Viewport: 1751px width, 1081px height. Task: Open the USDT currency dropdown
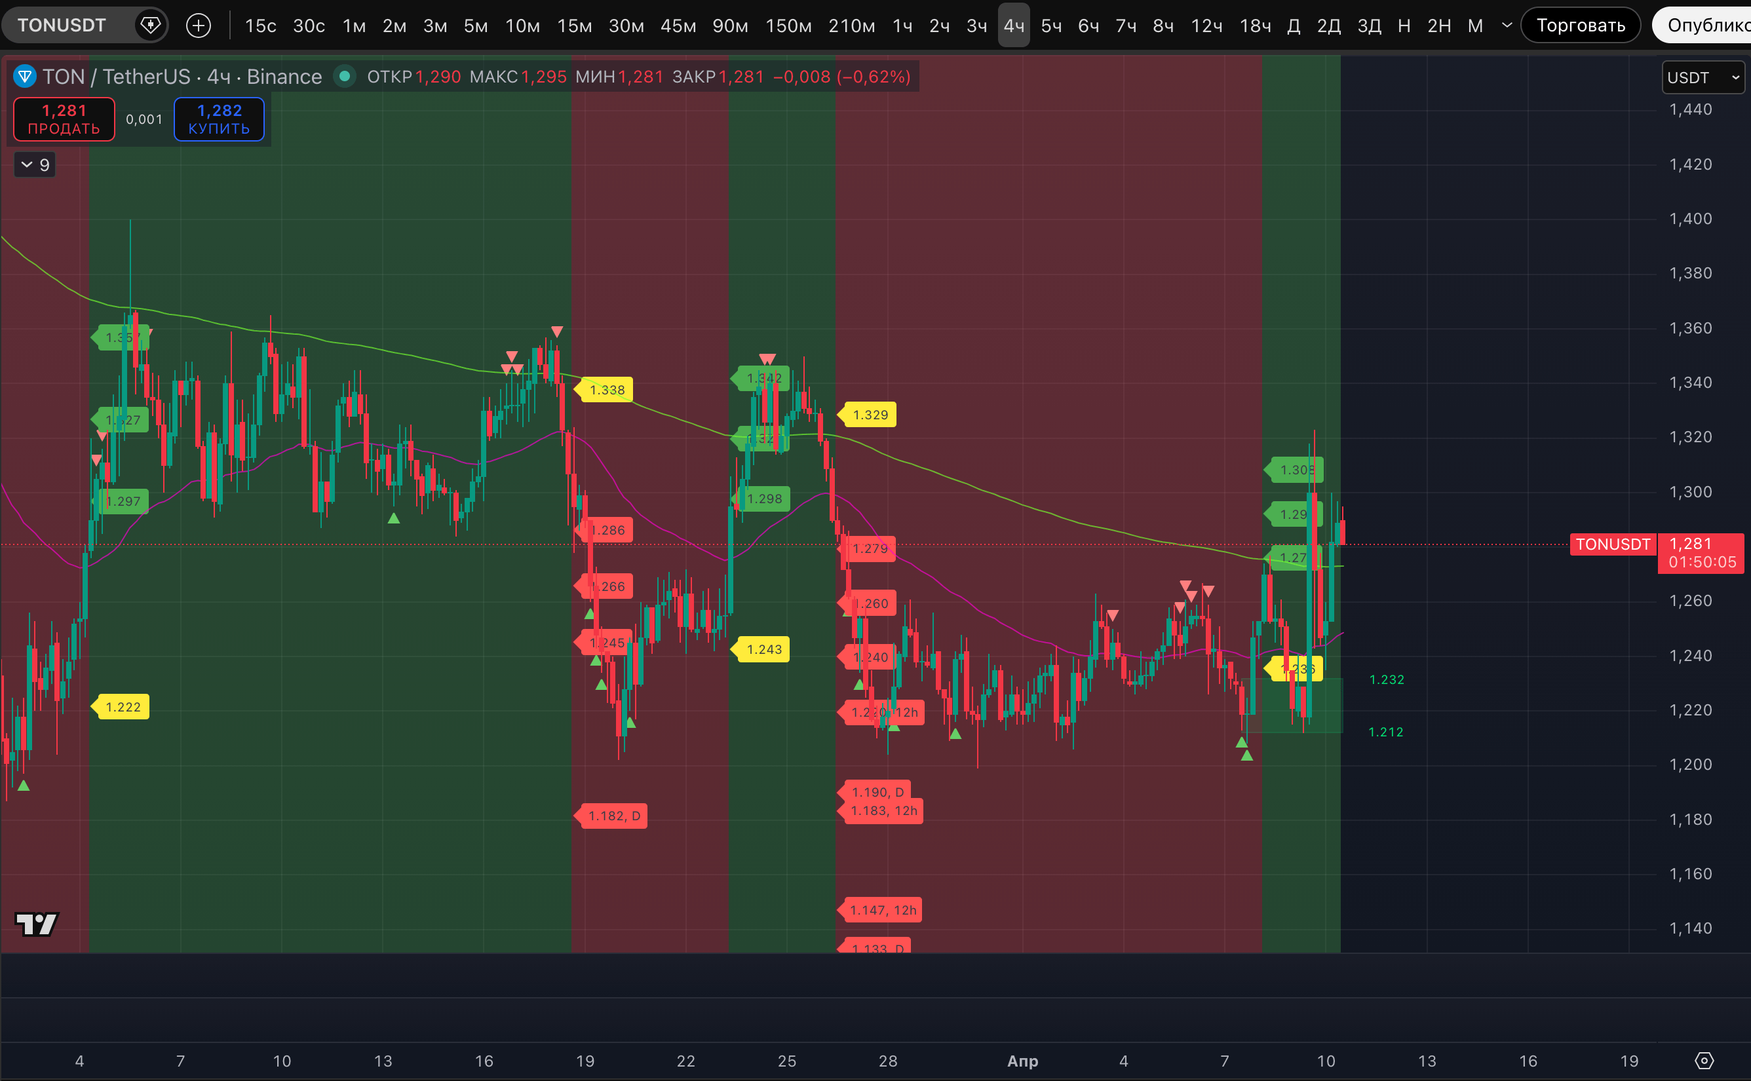click(1703, 77)
